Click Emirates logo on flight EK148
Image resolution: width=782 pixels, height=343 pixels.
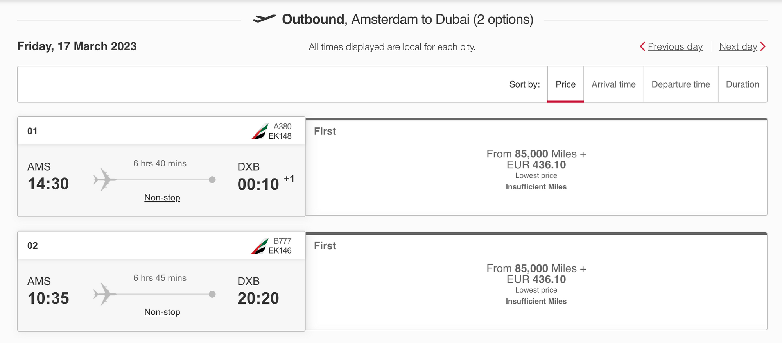click(x=260, y=131)
